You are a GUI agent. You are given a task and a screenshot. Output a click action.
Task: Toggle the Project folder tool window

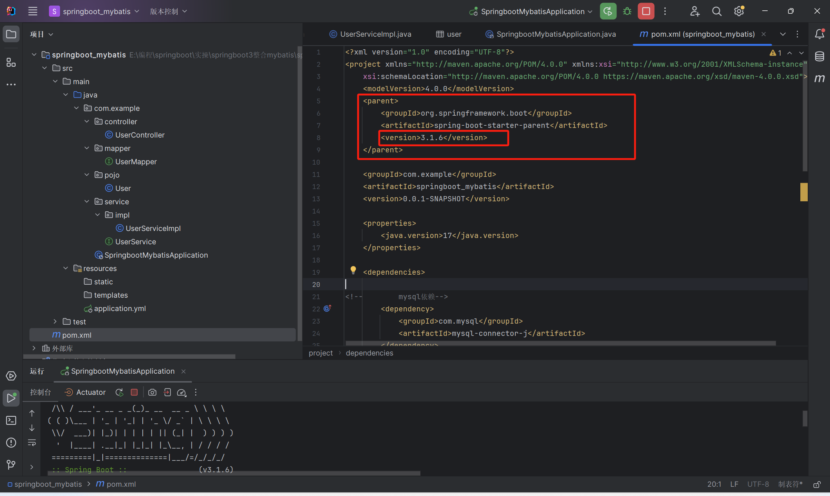[x=11, y=34]
